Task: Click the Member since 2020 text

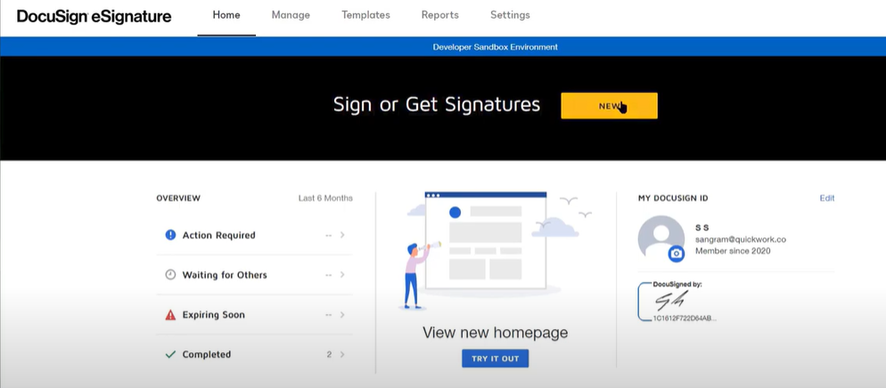Action: point(733,251)
